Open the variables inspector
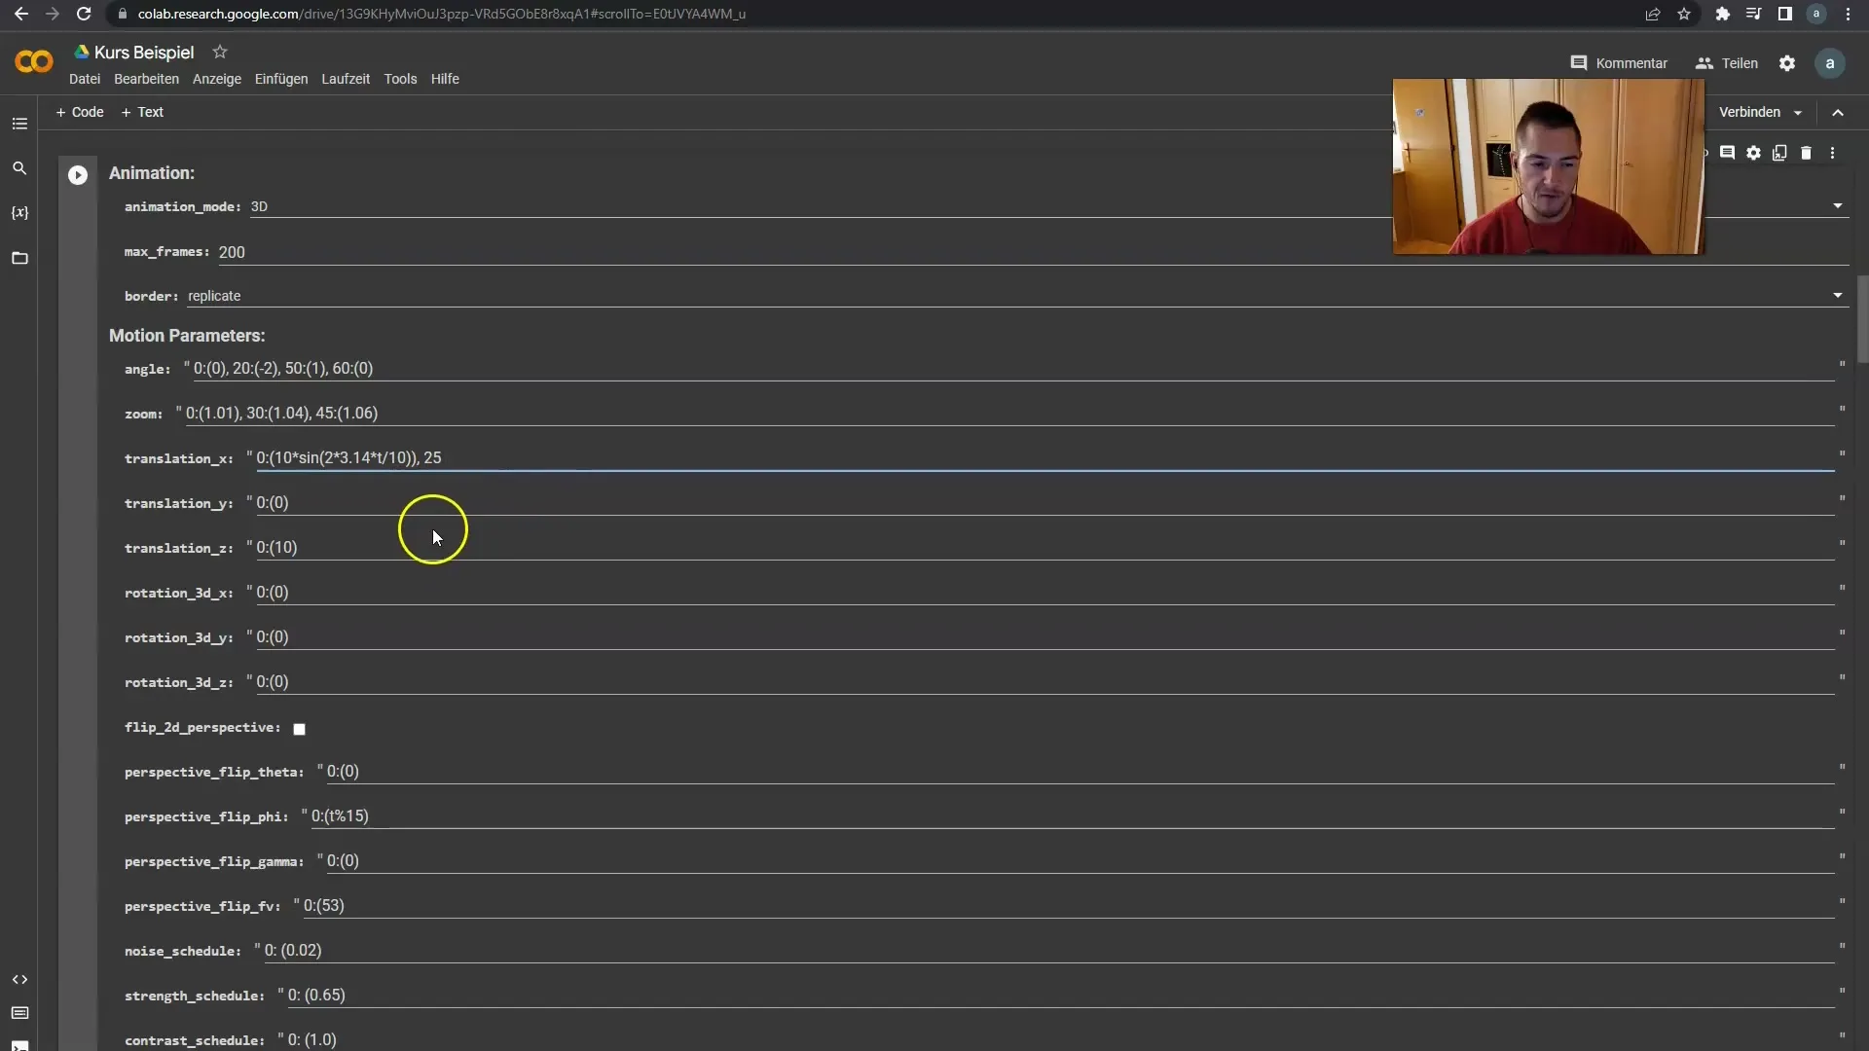The image size is (1869, 1051). pyautogui.click(x=19, y=213)
